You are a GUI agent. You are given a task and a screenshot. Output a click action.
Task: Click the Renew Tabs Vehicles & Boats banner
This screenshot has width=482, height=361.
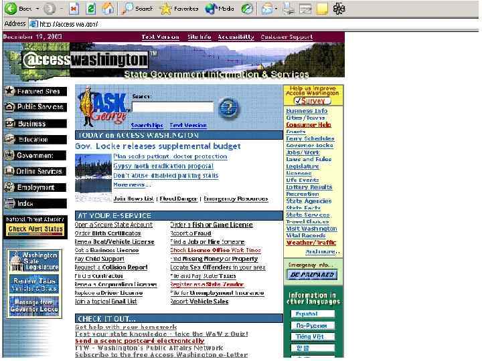point(34,284)
